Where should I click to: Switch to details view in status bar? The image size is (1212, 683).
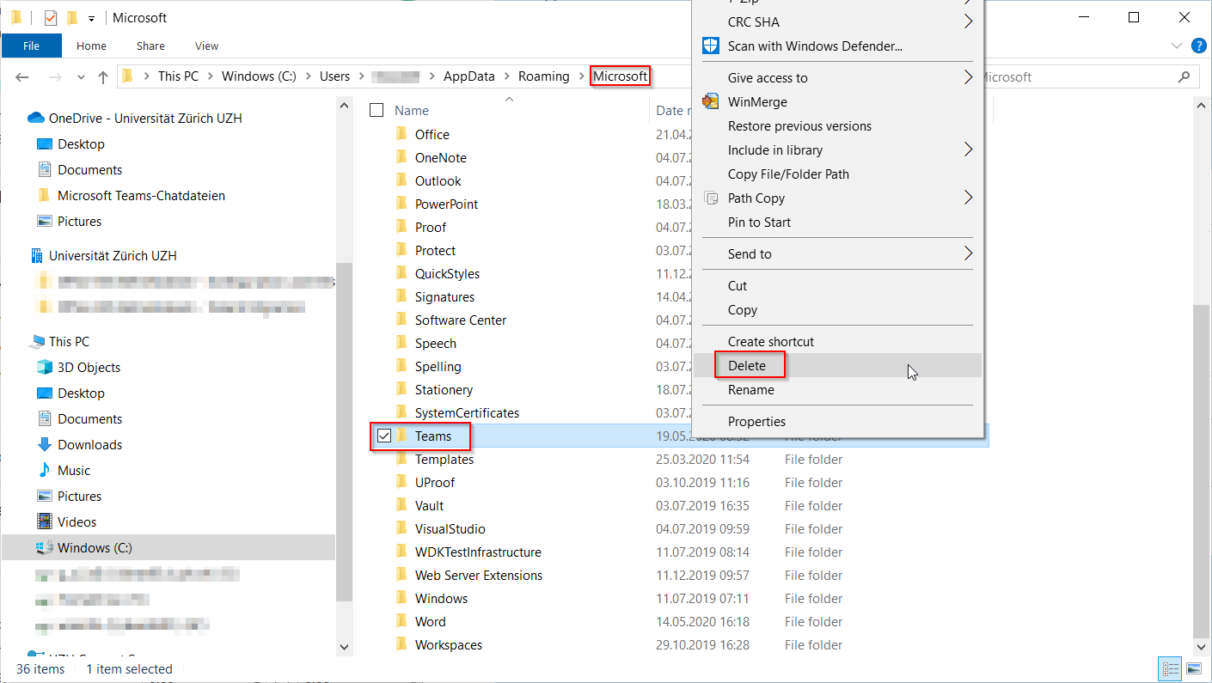1170,668
